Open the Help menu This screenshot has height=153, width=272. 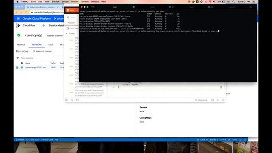click(x=104, y=2)
